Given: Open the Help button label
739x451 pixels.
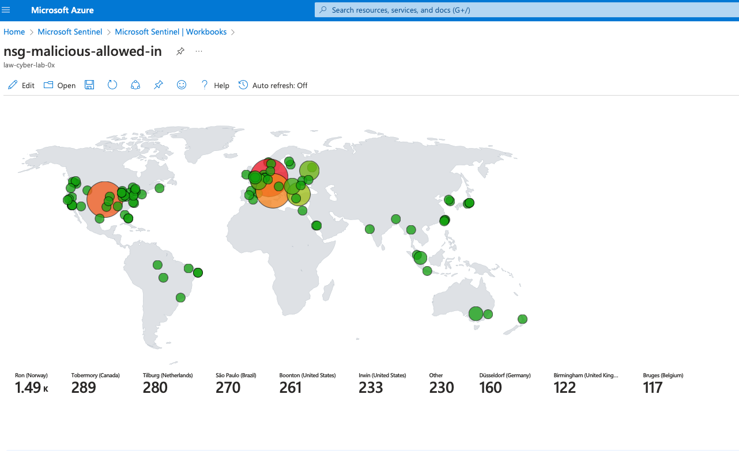Looking at the screenshot, I should pos(221,85).
